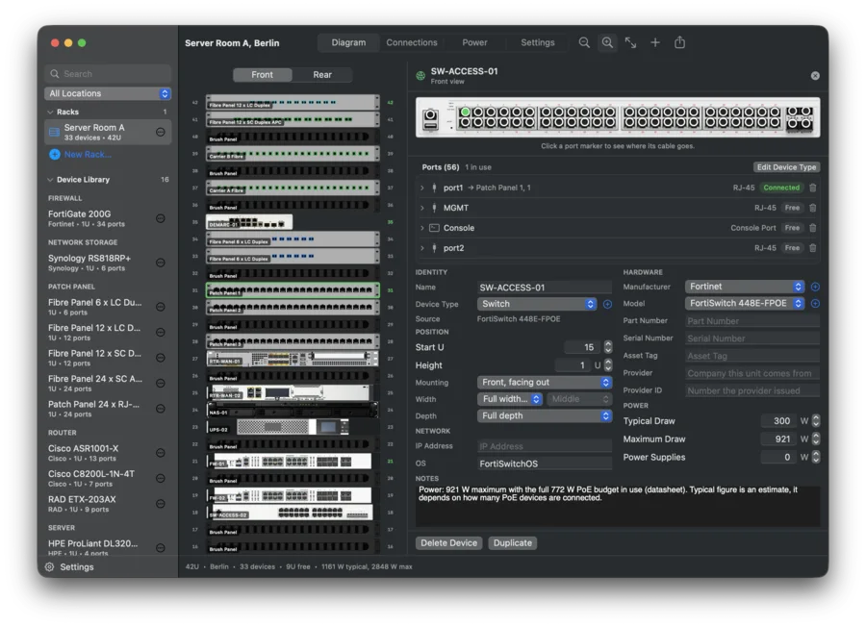The width and height of the screenshot is (866, 627).
Task: Open the Device Type dropdown showing Switch
Action: (x=537, y=304)
